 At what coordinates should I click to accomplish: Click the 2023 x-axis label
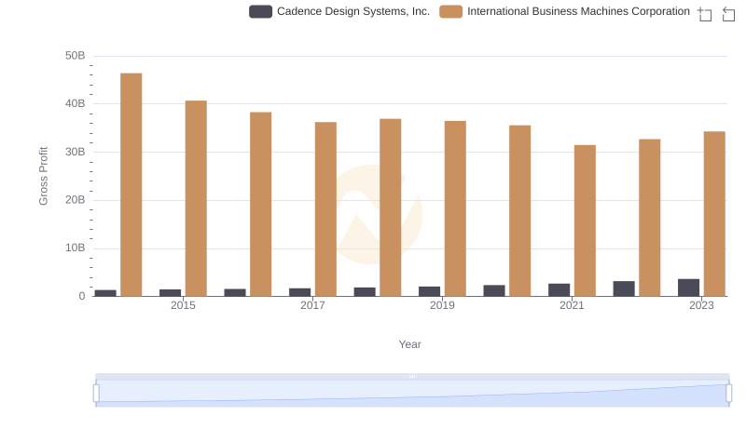tap(702, 305)
